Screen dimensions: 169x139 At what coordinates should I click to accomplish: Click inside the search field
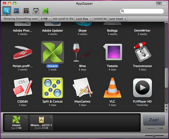click(x=142, y=11)
